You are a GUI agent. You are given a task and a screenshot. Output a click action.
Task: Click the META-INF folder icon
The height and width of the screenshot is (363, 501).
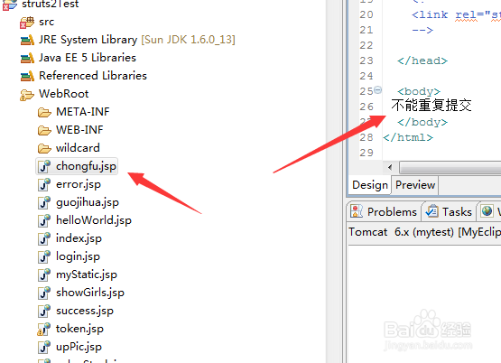click(44, 113)
